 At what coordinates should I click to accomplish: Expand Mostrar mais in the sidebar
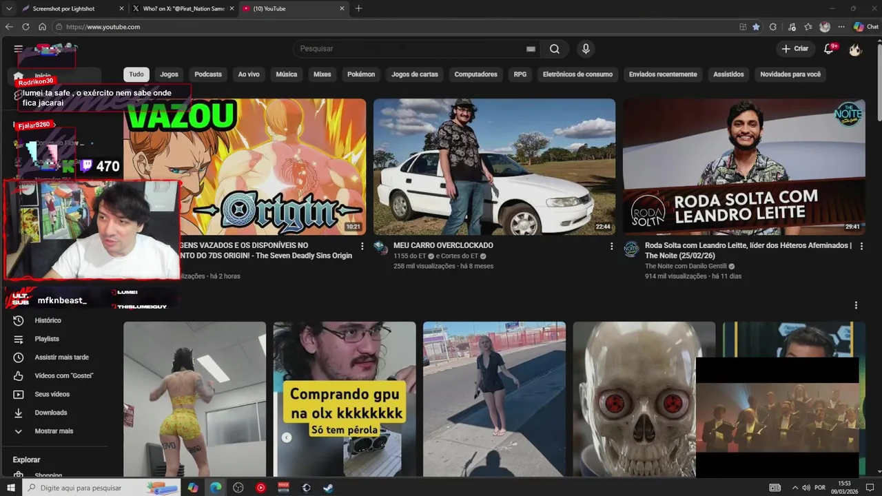pyautogui.click(x=57, y=431)
